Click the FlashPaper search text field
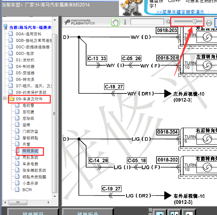Viewport: 217px width, 215px height. tap(147, 22)
